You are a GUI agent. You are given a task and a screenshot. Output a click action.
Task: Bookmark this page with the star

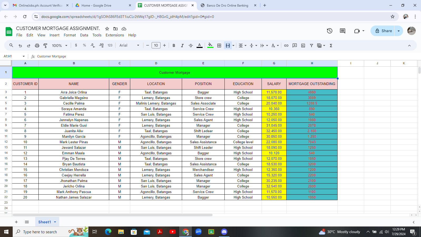click(393, 17)
